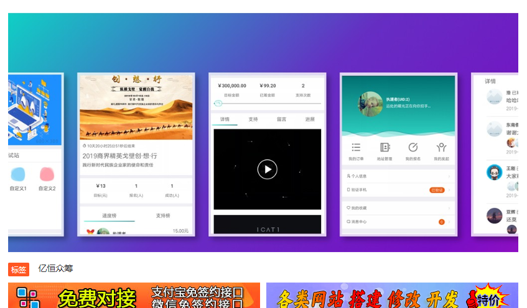
Task: Click the 1% progress bar marker
Action: [218, 103]
